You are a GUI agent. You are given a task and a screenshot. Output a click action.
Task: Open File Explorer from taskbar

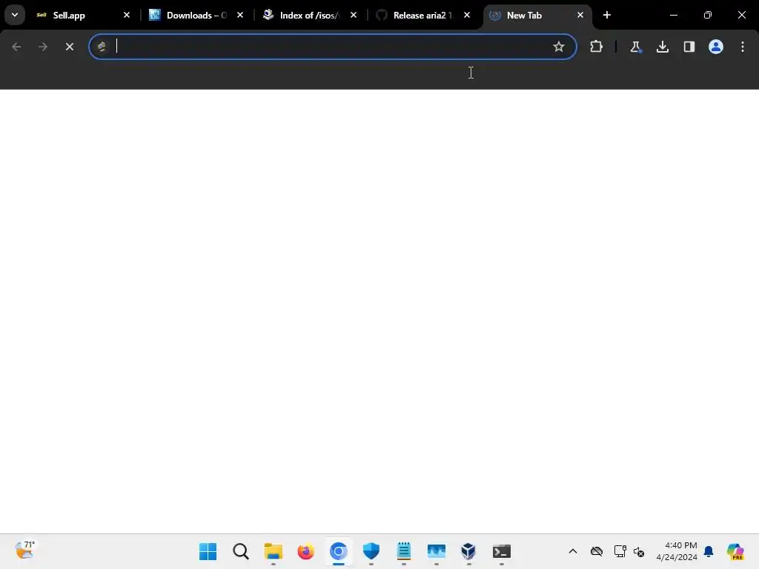tap(274, 551)
